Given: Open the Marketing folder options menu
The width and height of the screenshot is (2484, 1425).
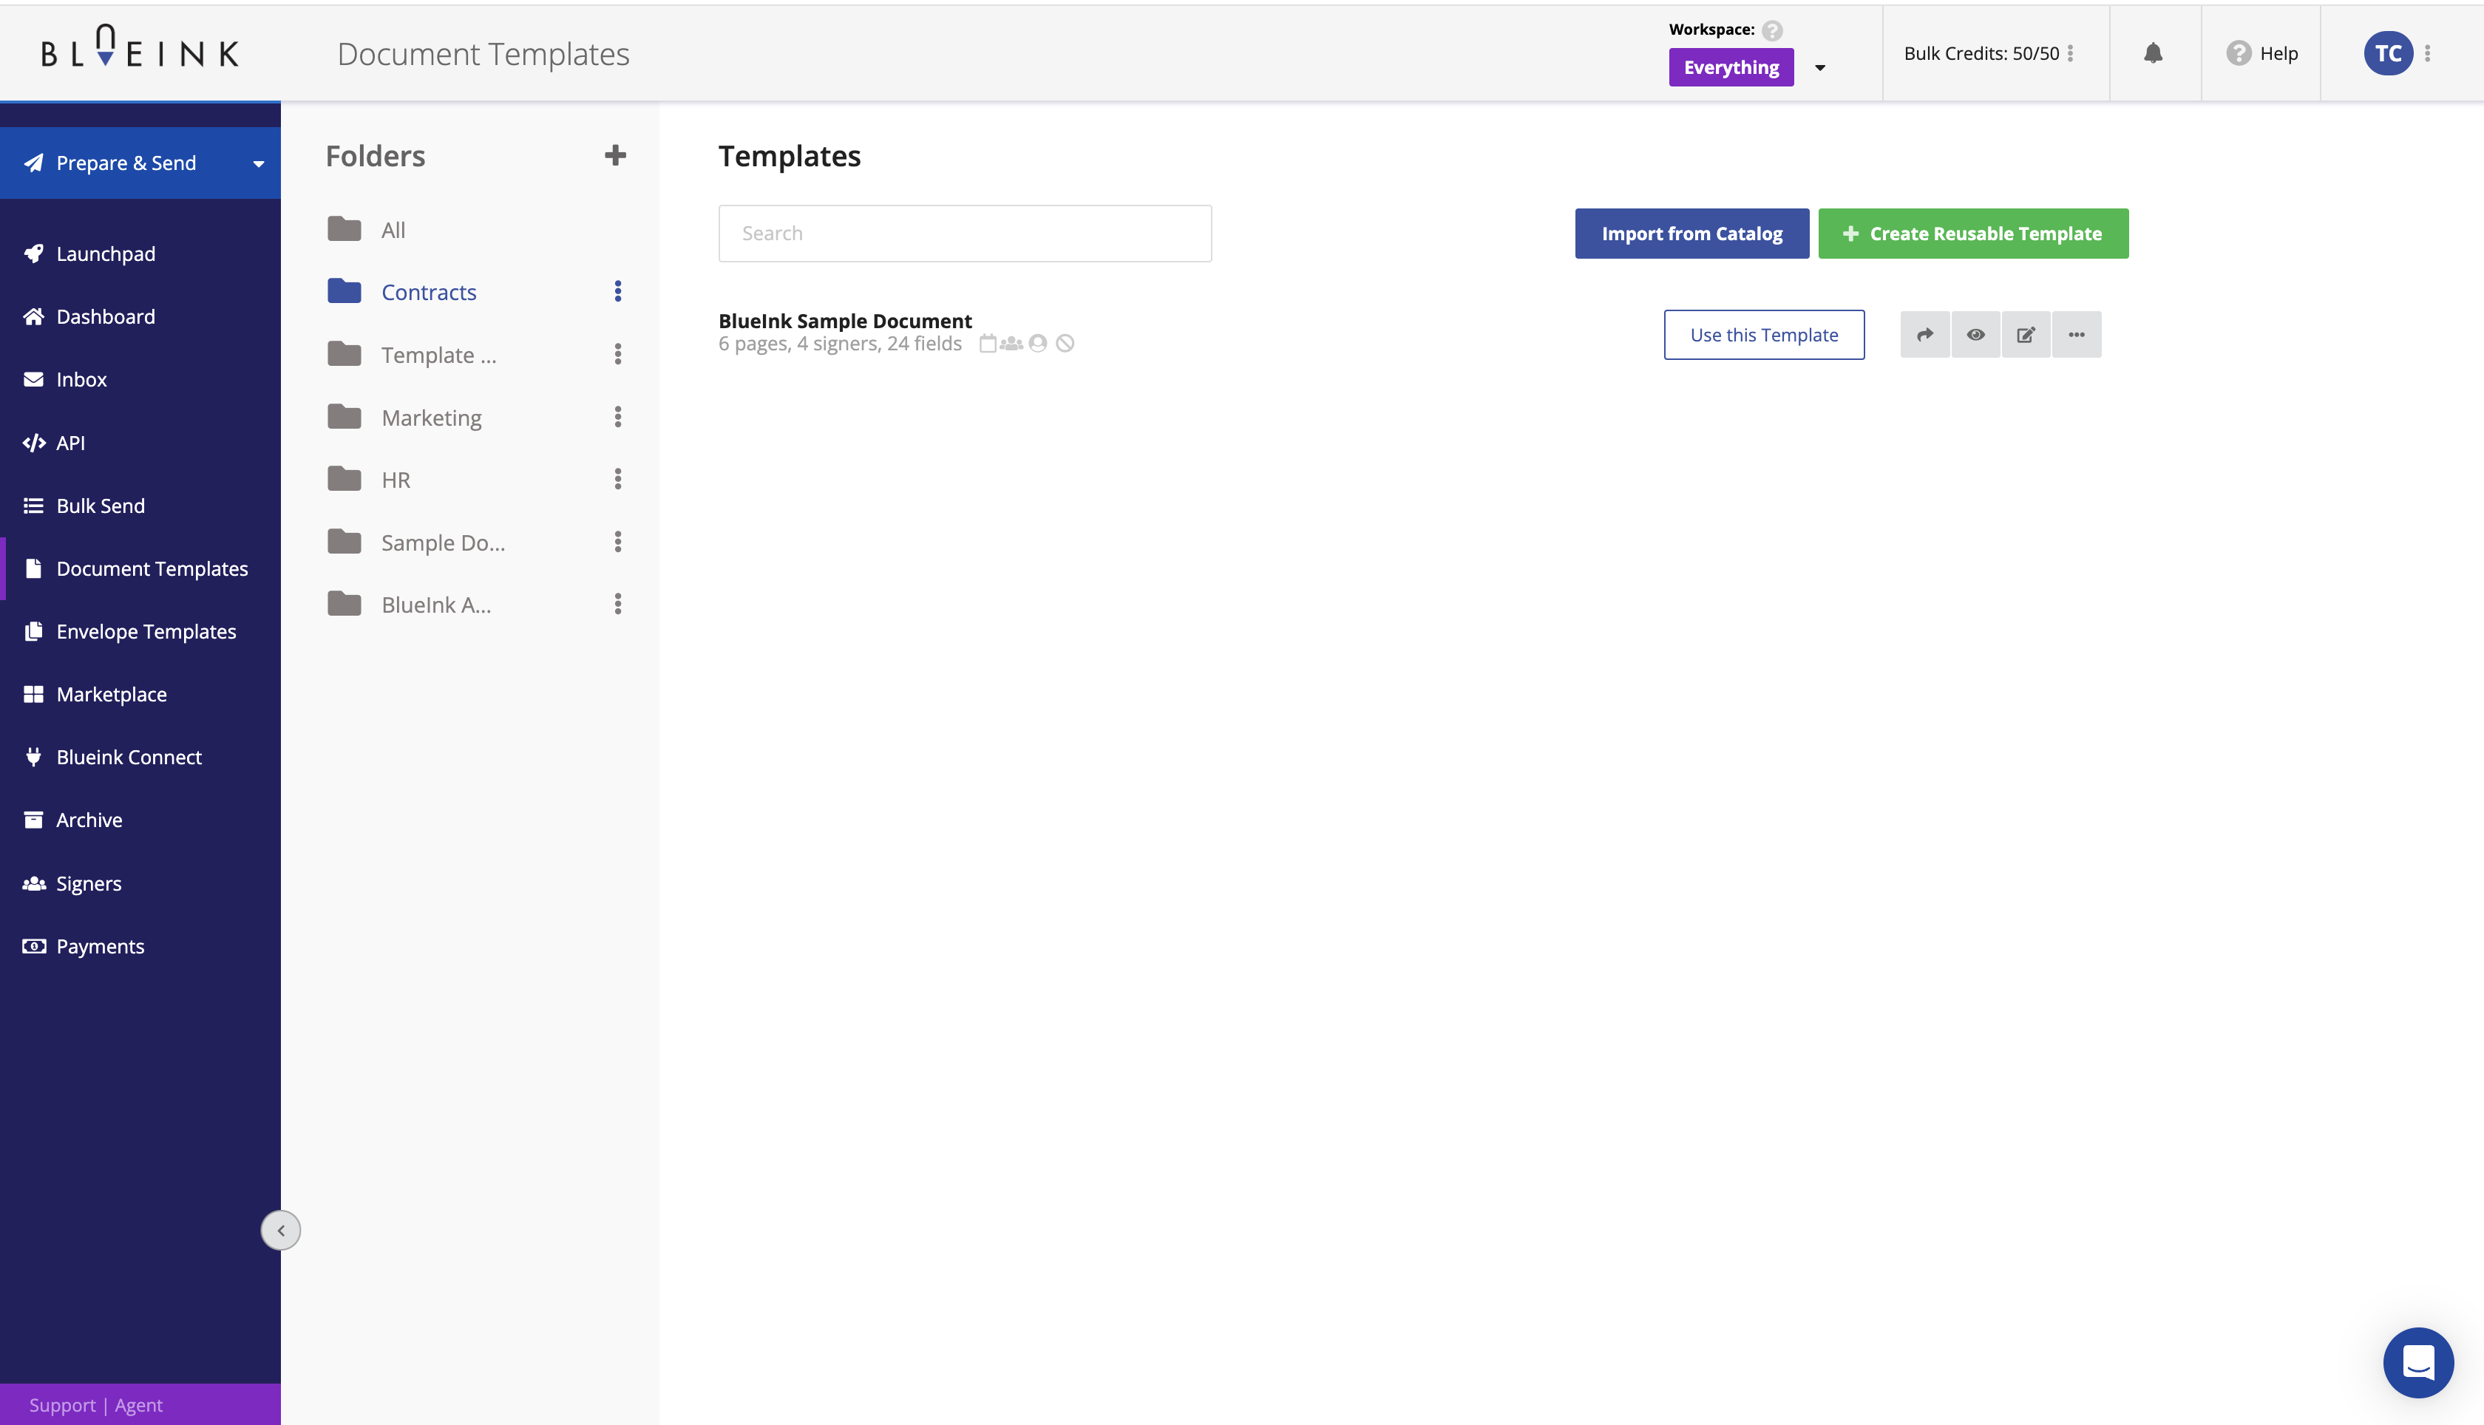Looking at the screenshot, I should point(617,417).
